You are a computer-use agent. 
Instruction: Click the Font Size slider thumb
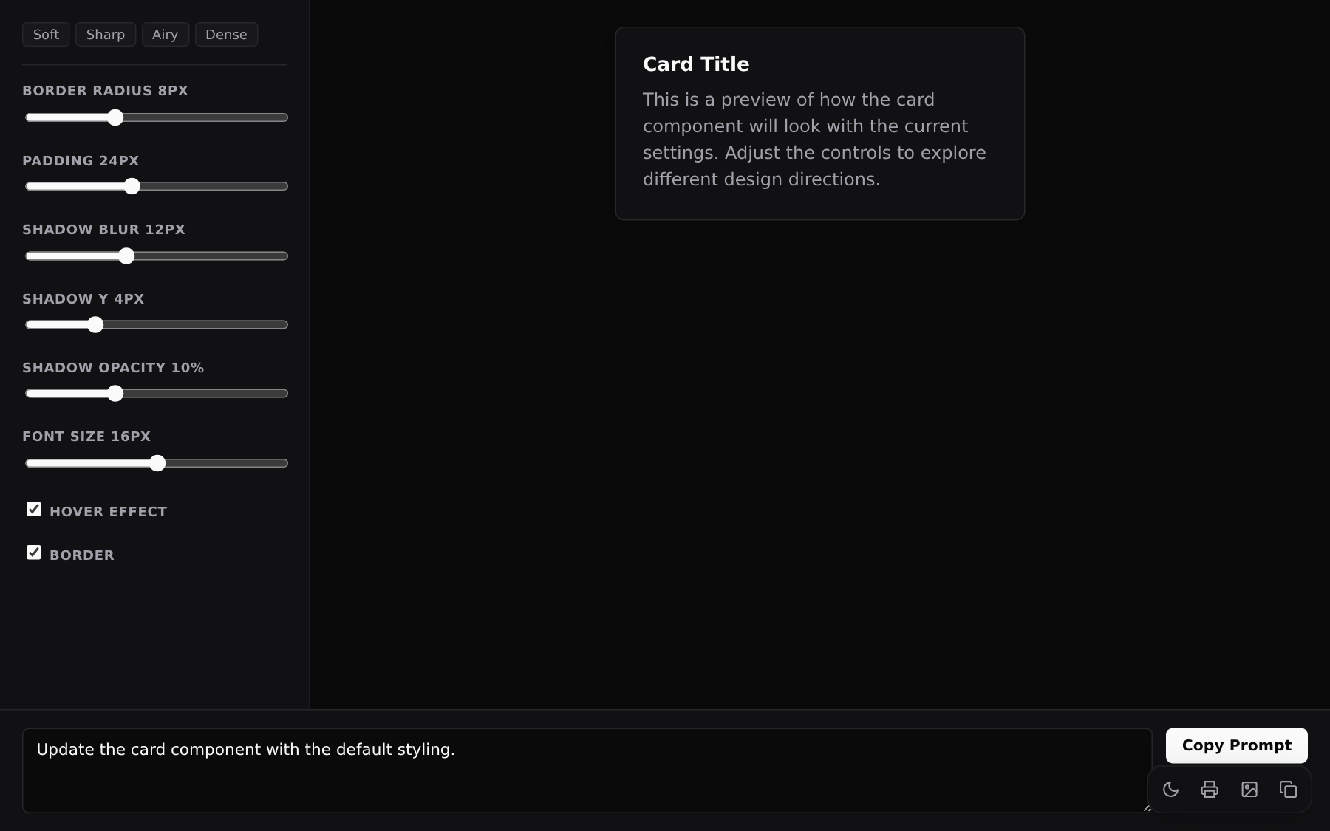[157, 463]
